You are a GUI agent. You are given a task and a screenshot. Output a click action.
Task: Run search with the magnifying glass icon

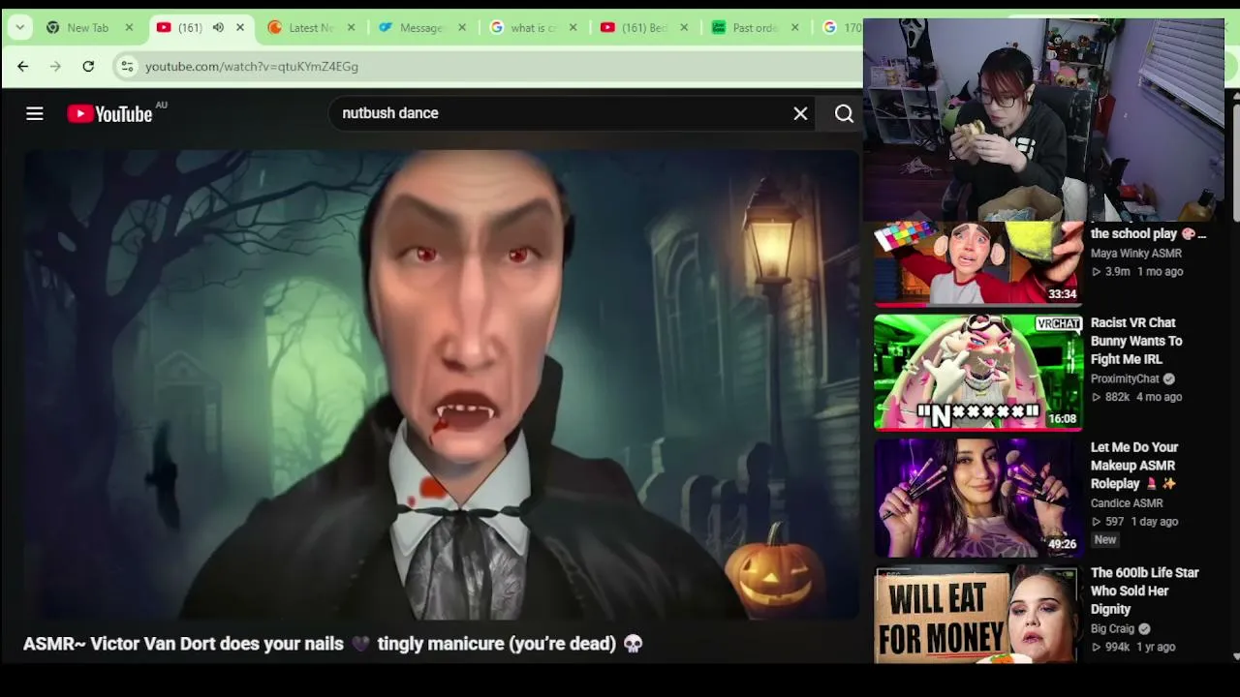844,114
